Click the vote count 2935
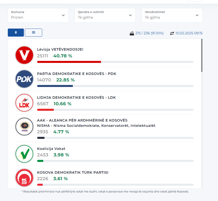Viewport: 218px width, 201px height. click(42, 132)
